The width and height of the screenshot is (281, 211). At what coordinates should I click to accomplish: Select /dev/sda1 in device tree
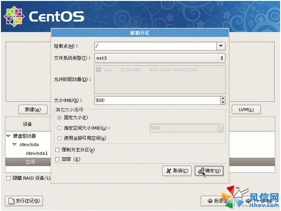pos(36,153)
